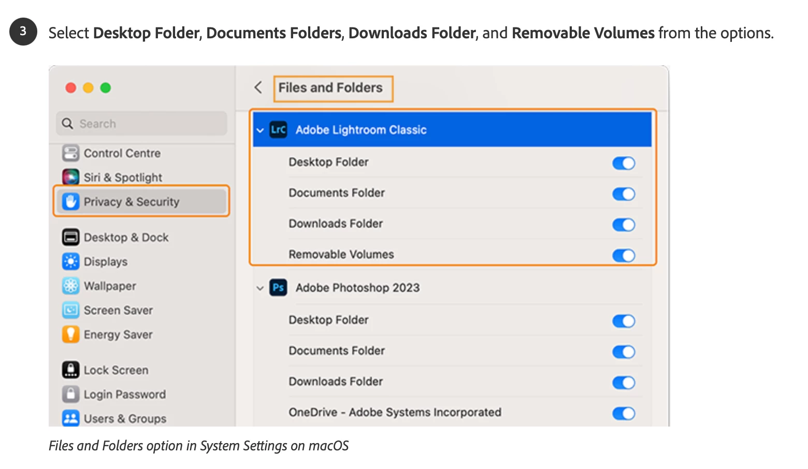
Task: Toggle Lightroom Classic Documents Folder switch
Action: [624, 194]
